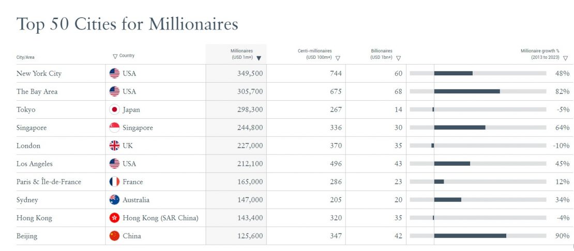Screen dimensions: 574x251
Task: Sort by Millionaire growth % arrow
Action: 565,58
